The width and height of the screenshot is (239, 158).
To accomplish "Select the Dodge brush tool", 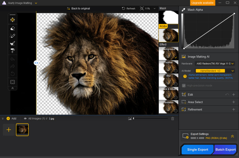I will click(12, 43).
